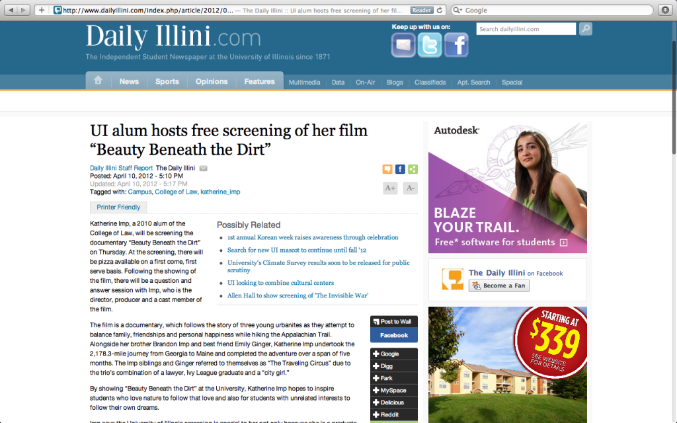677x423 pixels.
Task: Open the Apt. Search menu item
Action: tap(473, 83)
